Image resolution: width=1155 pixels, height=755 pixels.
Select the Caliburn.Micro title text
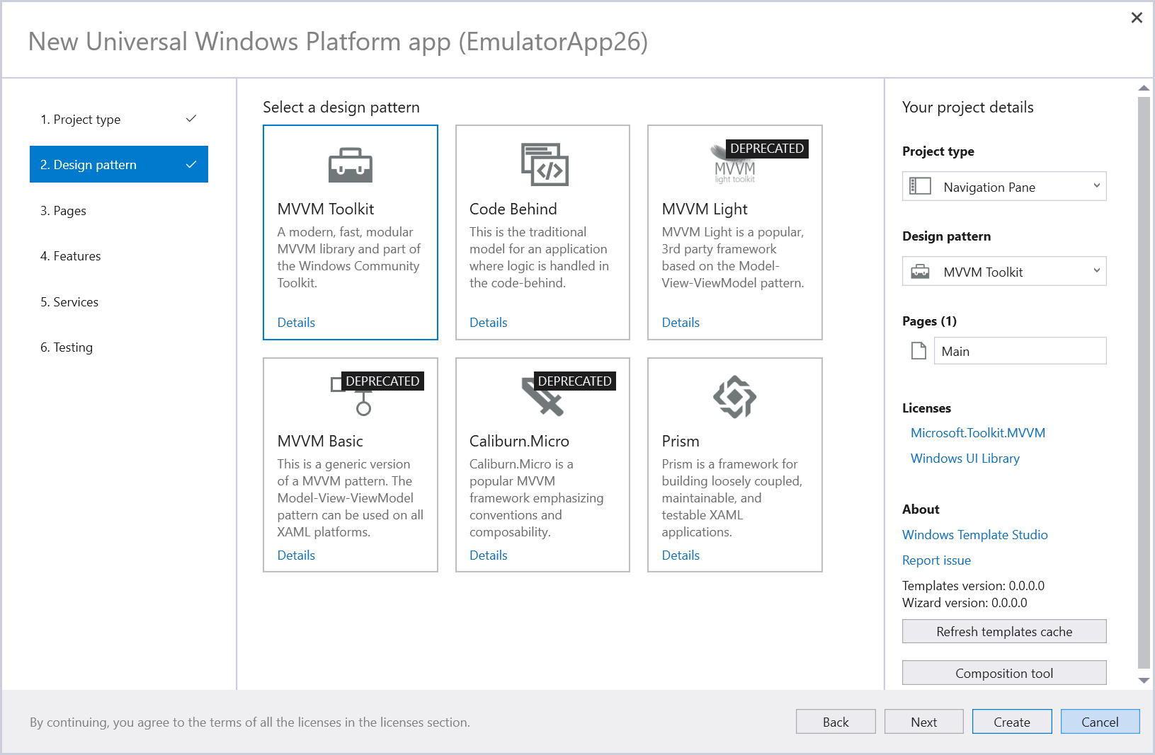(519, 441)
